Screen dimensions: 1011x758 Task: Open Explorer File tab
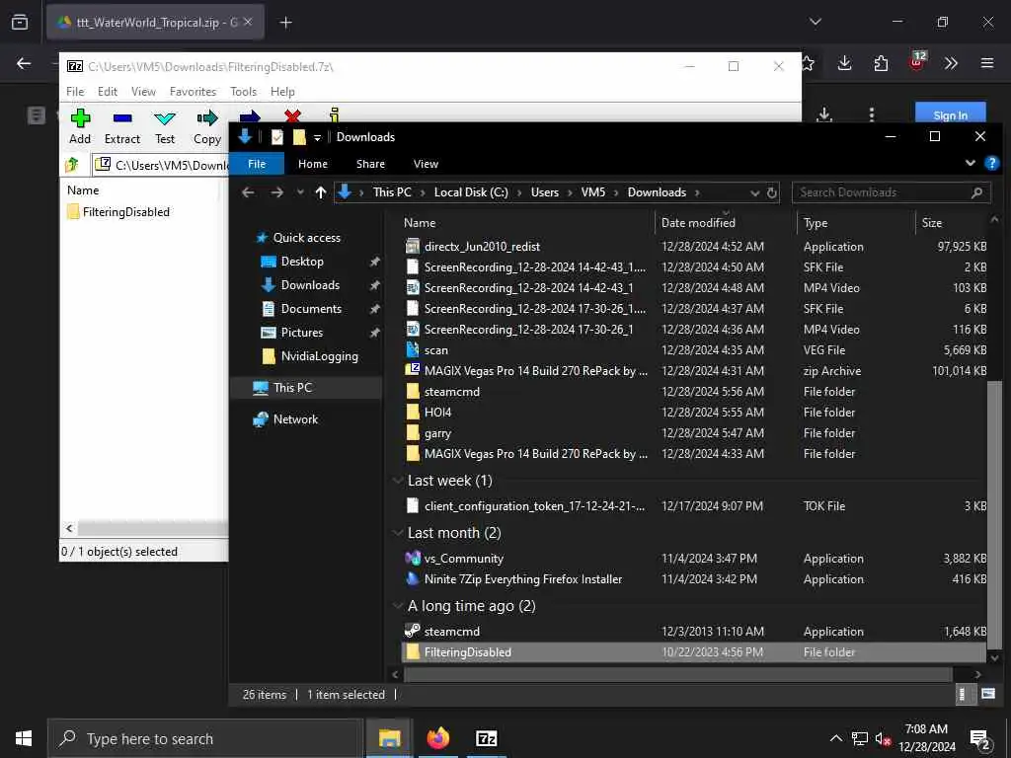(x=257, y=164)
